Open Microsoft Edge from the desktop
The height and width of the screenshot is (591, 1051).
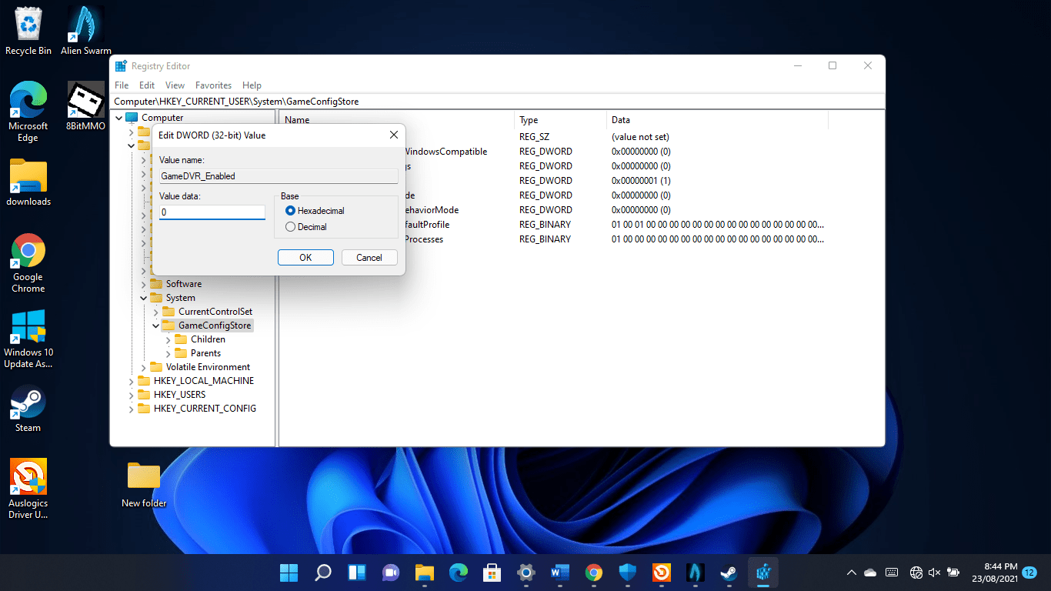(28, 100)
